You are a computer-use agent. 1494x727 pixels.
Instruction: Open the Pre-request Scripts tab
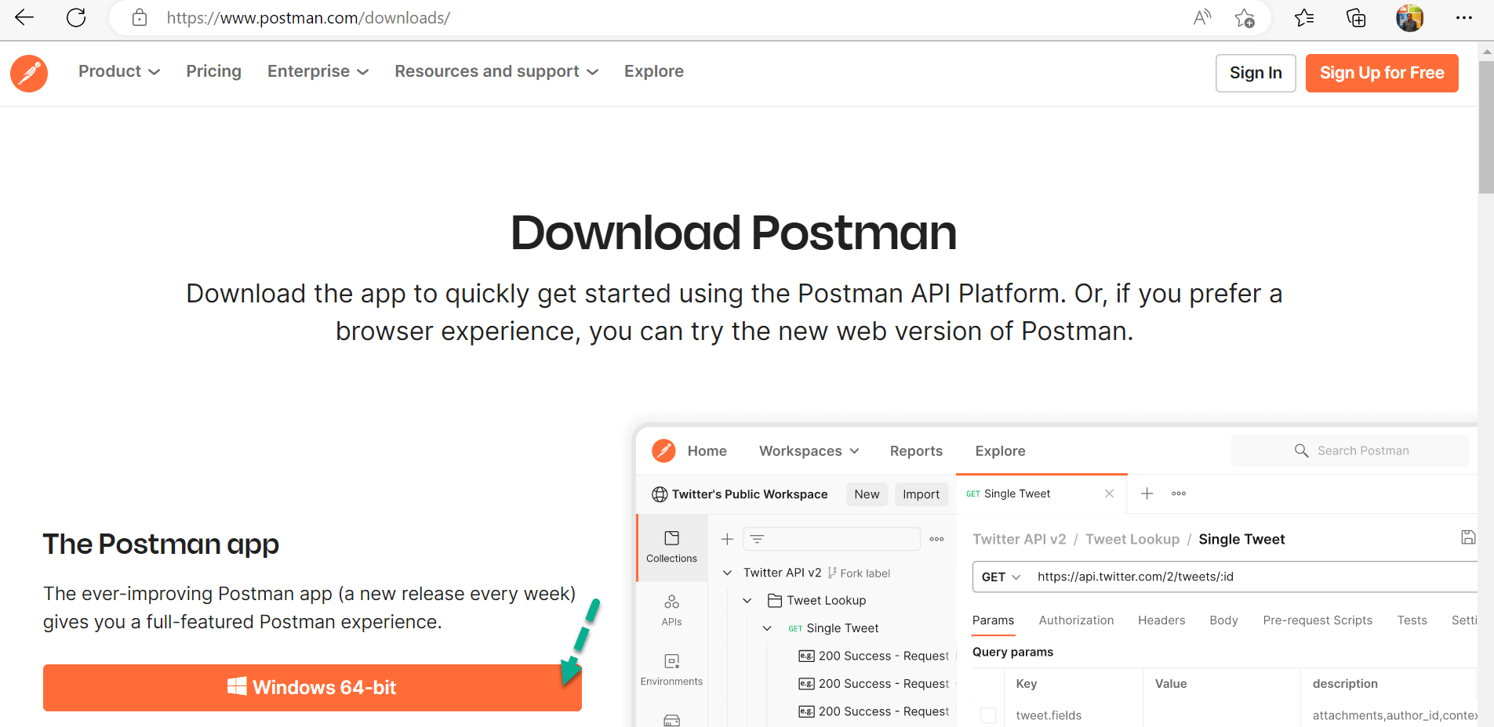(x=1318, y=620)
